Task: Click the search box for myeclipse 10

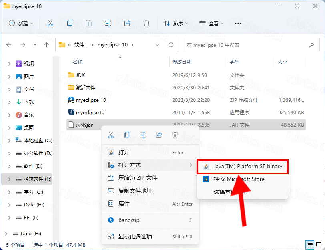Action: click(251, 45)
